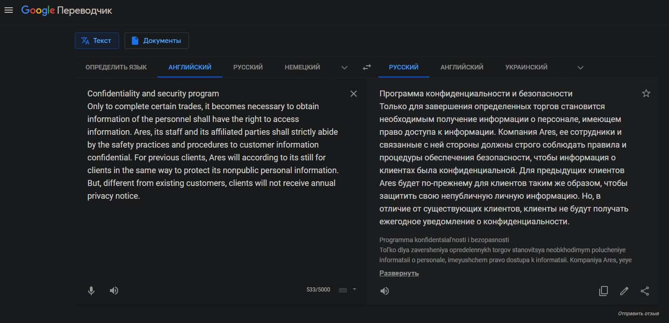The image size is (669, 323).
Task: Suggest an edit using pencil icon
Action: click(x=624, y=291)
